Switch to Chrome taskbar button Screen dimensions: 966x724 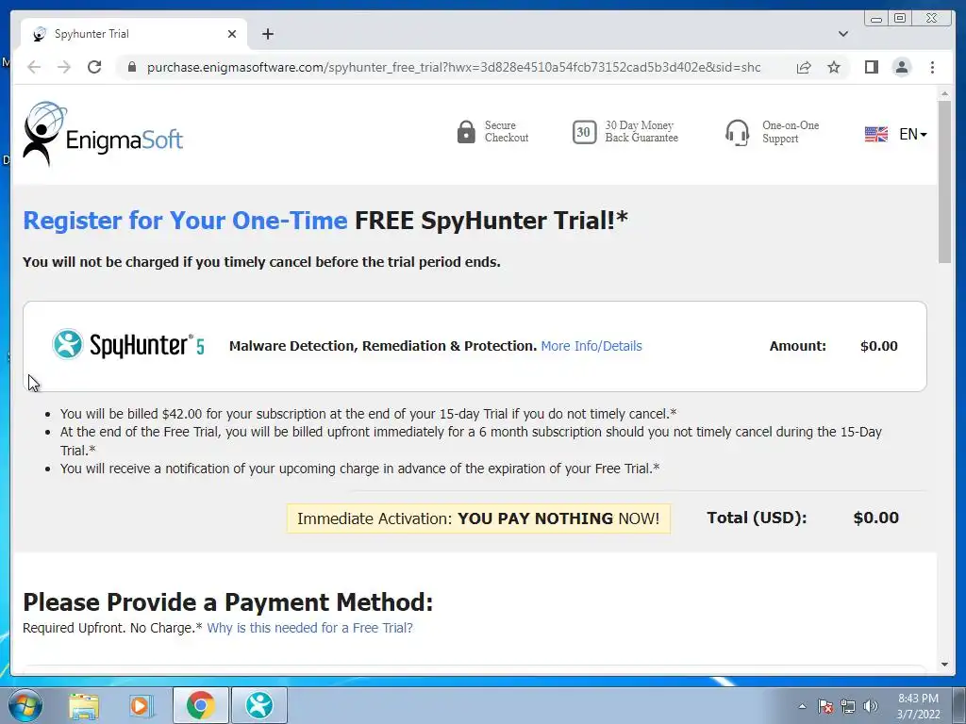[x=200, y=705]
